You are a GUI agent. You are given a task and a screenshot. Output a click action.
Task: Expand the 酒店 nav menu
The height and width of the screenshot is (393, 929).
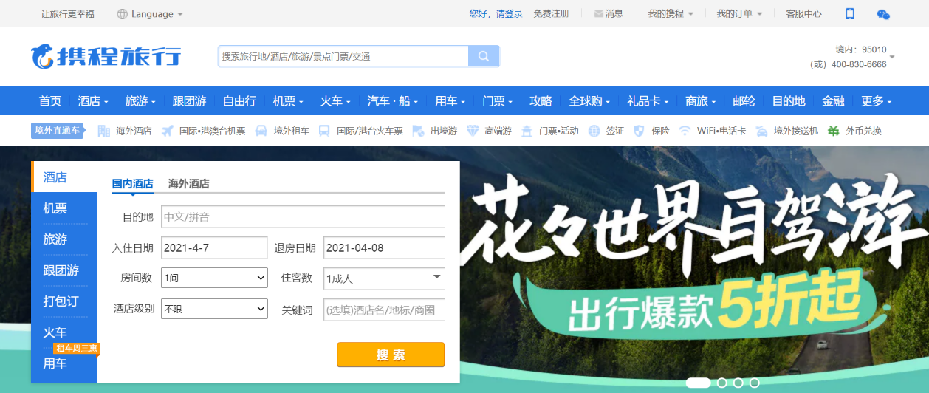[x=93, y=101]
